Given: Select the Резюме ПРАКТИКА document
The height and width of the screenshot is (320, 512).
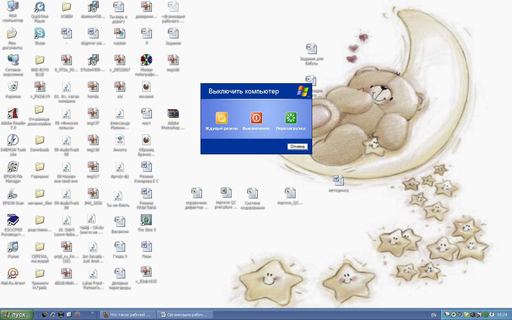Looking at the screenshot, I should [146, 198].
